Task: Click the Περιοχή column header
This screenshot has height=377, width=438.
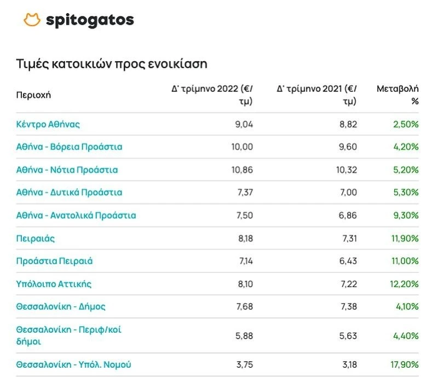Action: tap(33, 95)
